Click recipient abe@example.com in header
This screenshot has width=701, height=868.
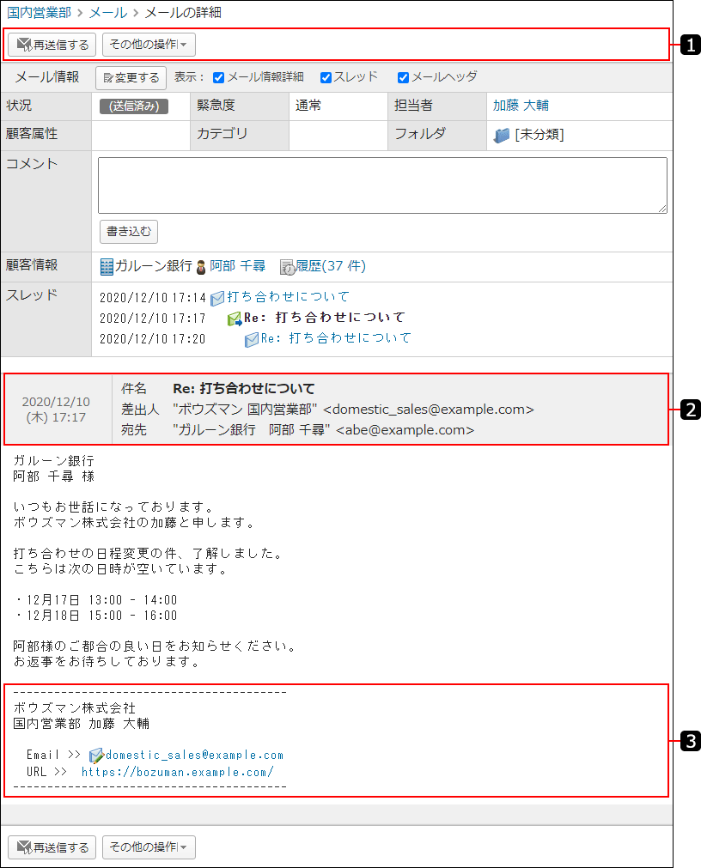pyautogui.click(x=405, y=430)
